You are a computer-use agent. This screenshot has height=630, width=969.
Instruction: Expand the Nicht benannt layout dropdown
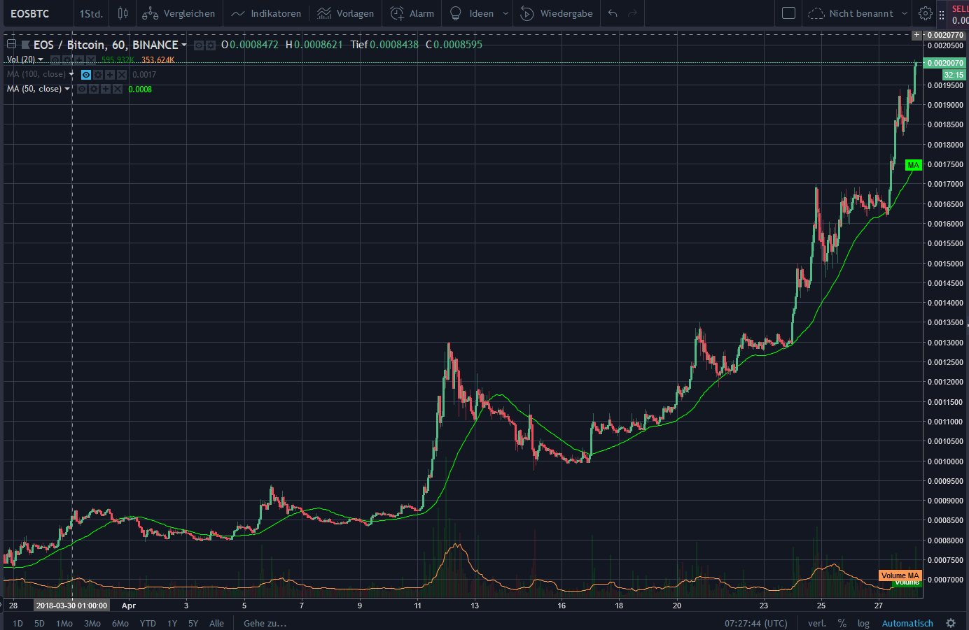pos(905,13)
